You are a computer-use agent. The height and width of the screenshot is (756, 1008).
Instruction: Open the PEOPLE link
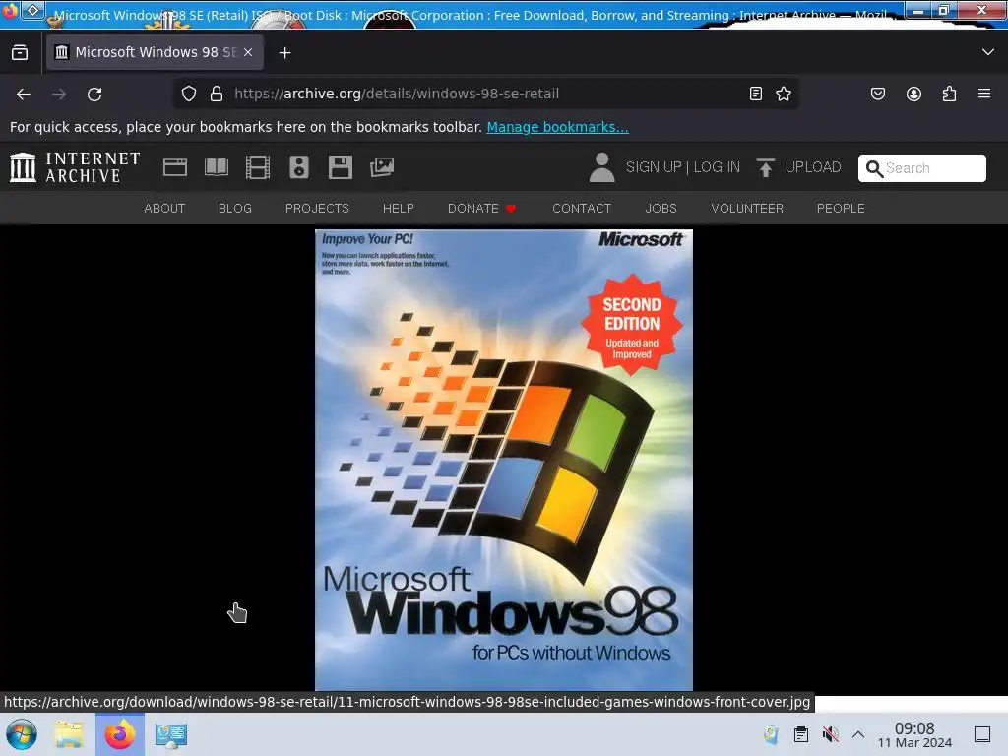pos(841,209)
